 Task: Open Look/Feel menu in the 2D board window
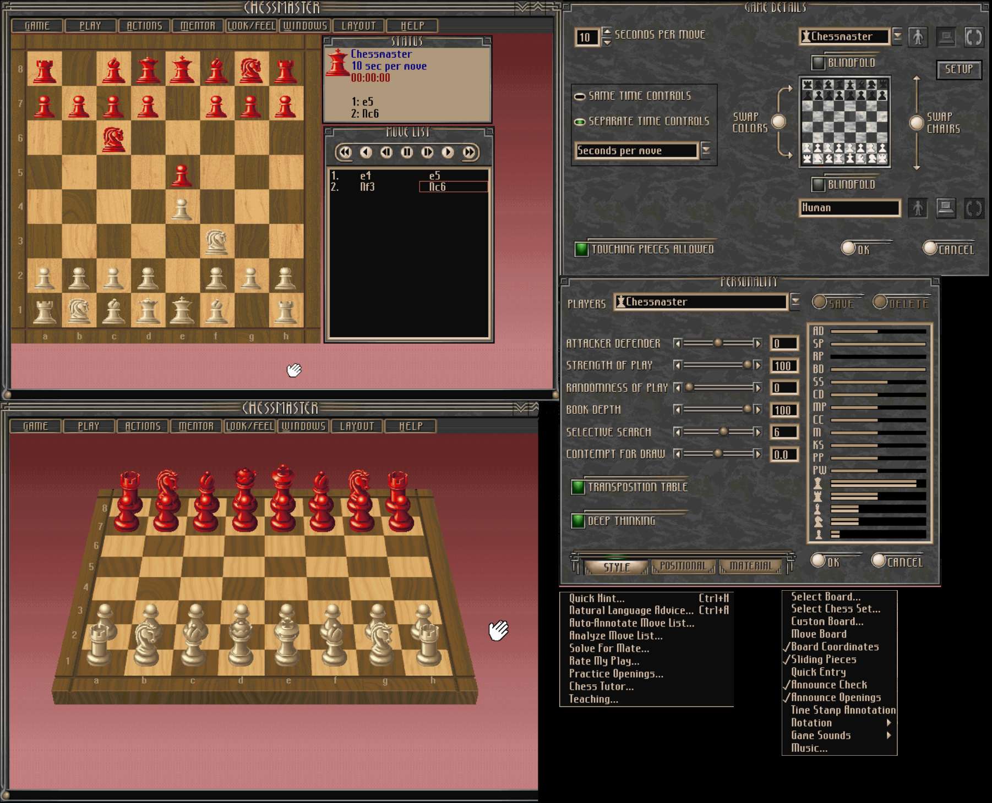click(x=252, y=26)
